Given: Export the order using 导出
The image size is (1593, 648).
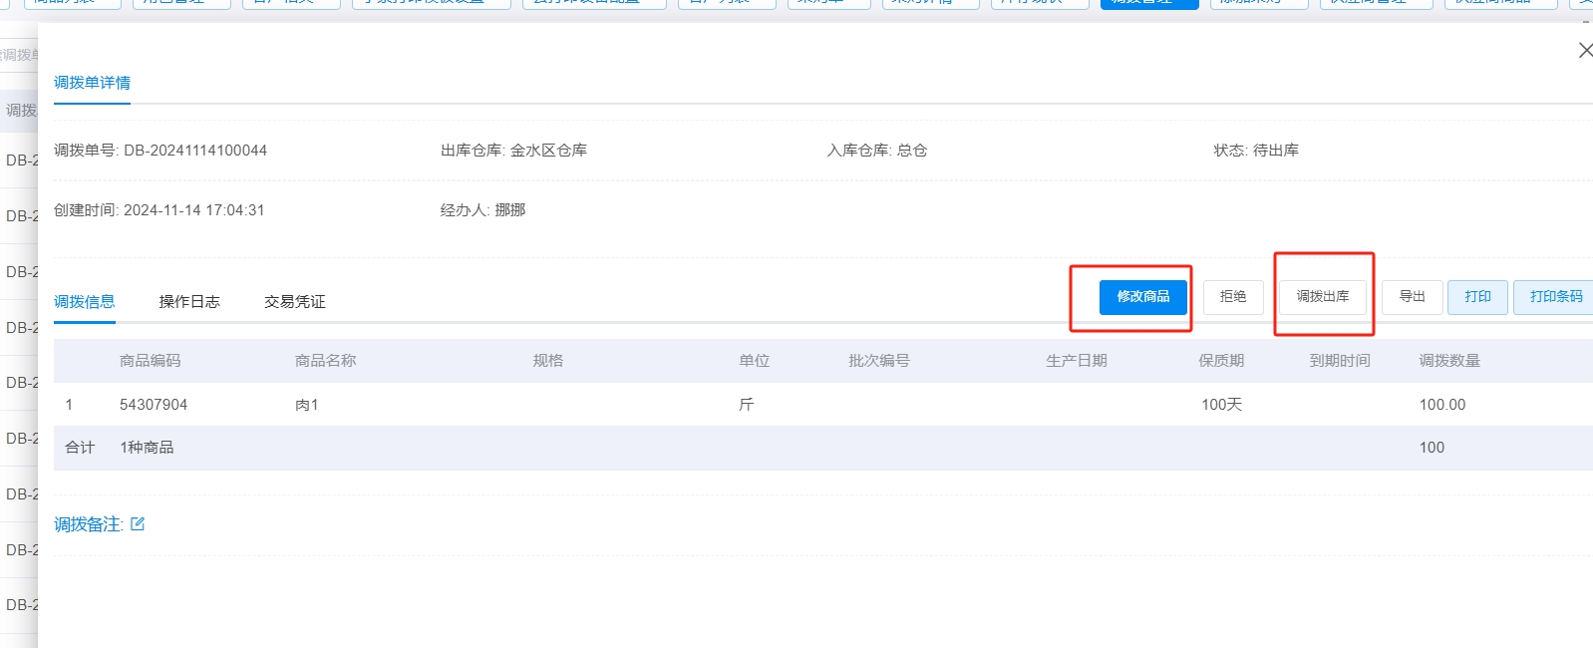Looking at the screenshot, I should pos(1412,297).
